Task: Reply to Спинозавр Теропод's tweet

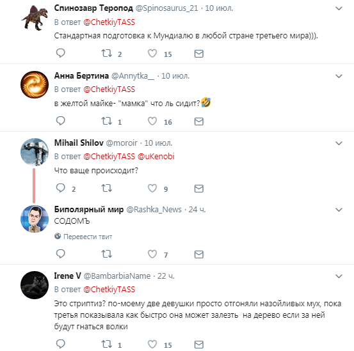Action: (61, 53)
